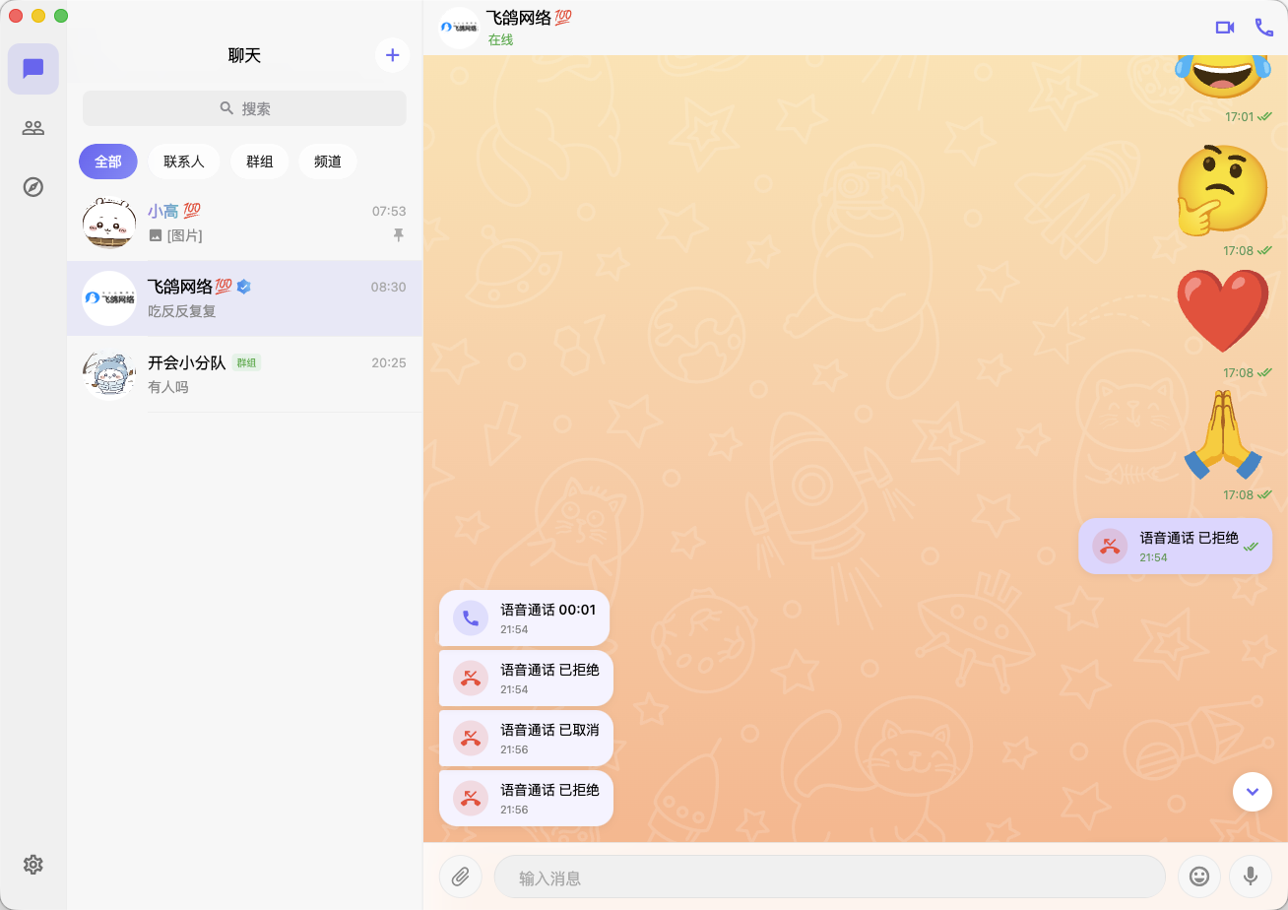Create a new chat with the plus button
The height and width of the screenshot is (910, 1288).
click(x=392, y=55)
